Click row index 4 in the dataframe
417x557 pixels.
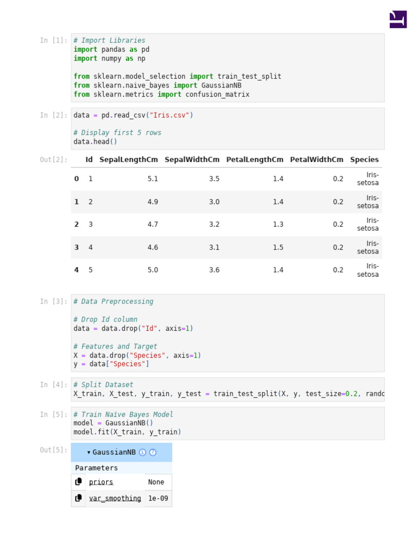point(77,270)
